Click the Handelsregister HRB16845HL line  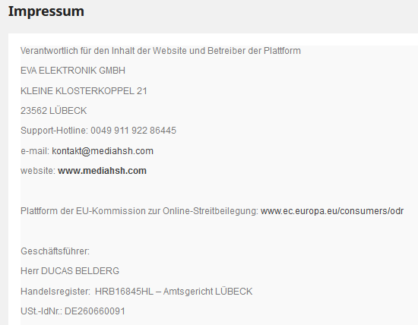coord(137,292)
